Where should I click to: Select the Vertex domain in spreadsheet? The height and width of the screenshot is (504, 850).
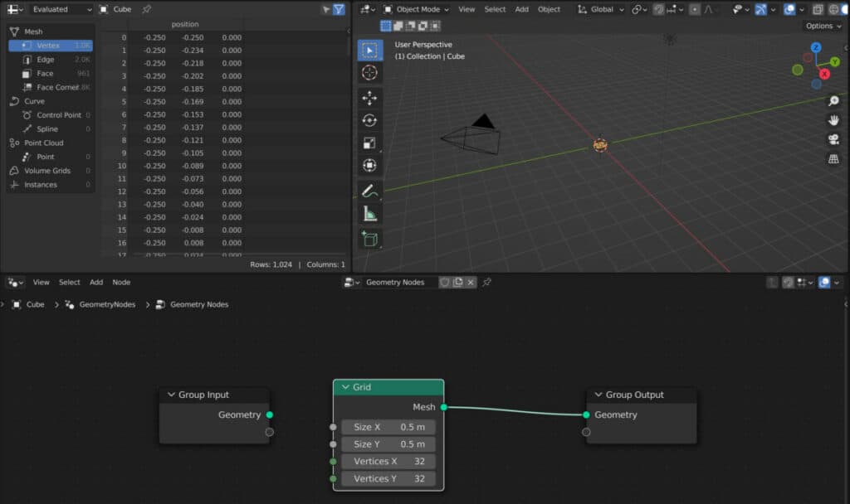coord(51,46)
